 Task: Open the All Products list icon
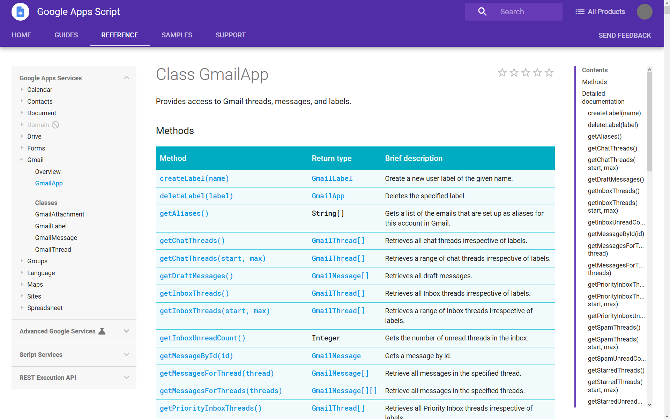pos(580,12)
